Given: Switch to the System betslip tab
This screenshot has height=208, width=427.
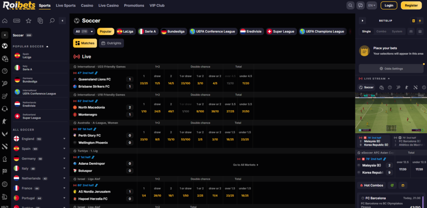Looking at the screenshot, I should [397, 32].
